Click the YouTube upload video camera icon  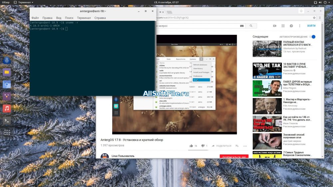click(x=275, y=26)
